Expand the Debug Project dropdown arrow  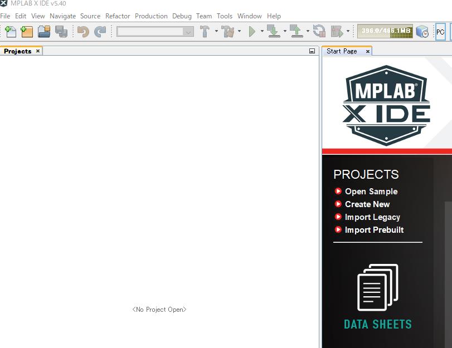tap(348, 31)
